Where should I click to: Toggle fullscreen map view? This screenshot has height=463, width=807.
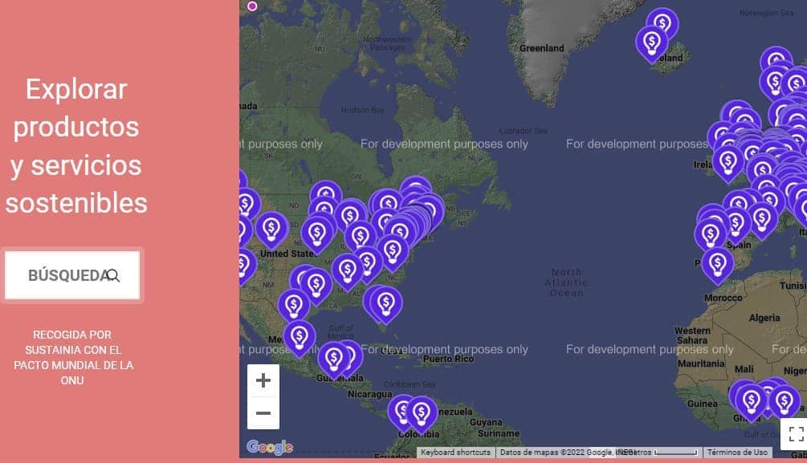(795, 434)
